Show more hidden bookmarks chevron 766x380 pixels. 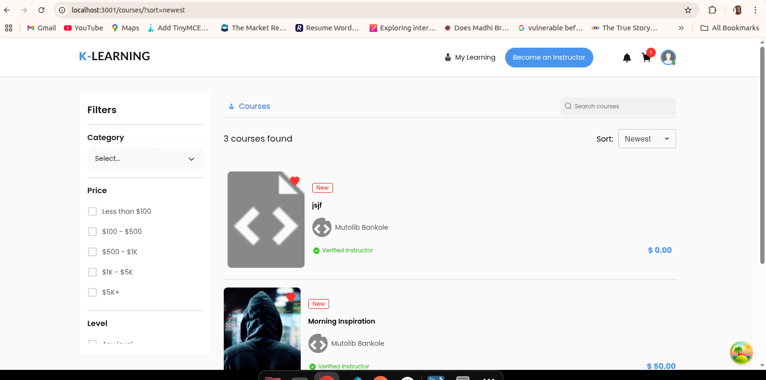(x=681, y=28)
